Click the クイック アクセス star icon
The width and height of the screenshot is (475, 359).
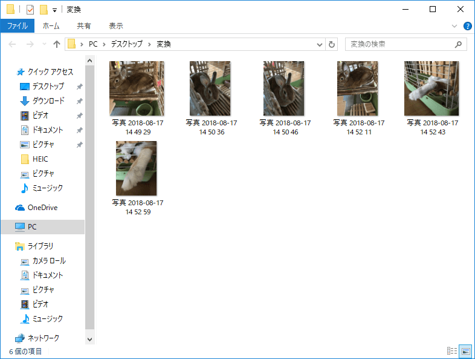[20, 72]
